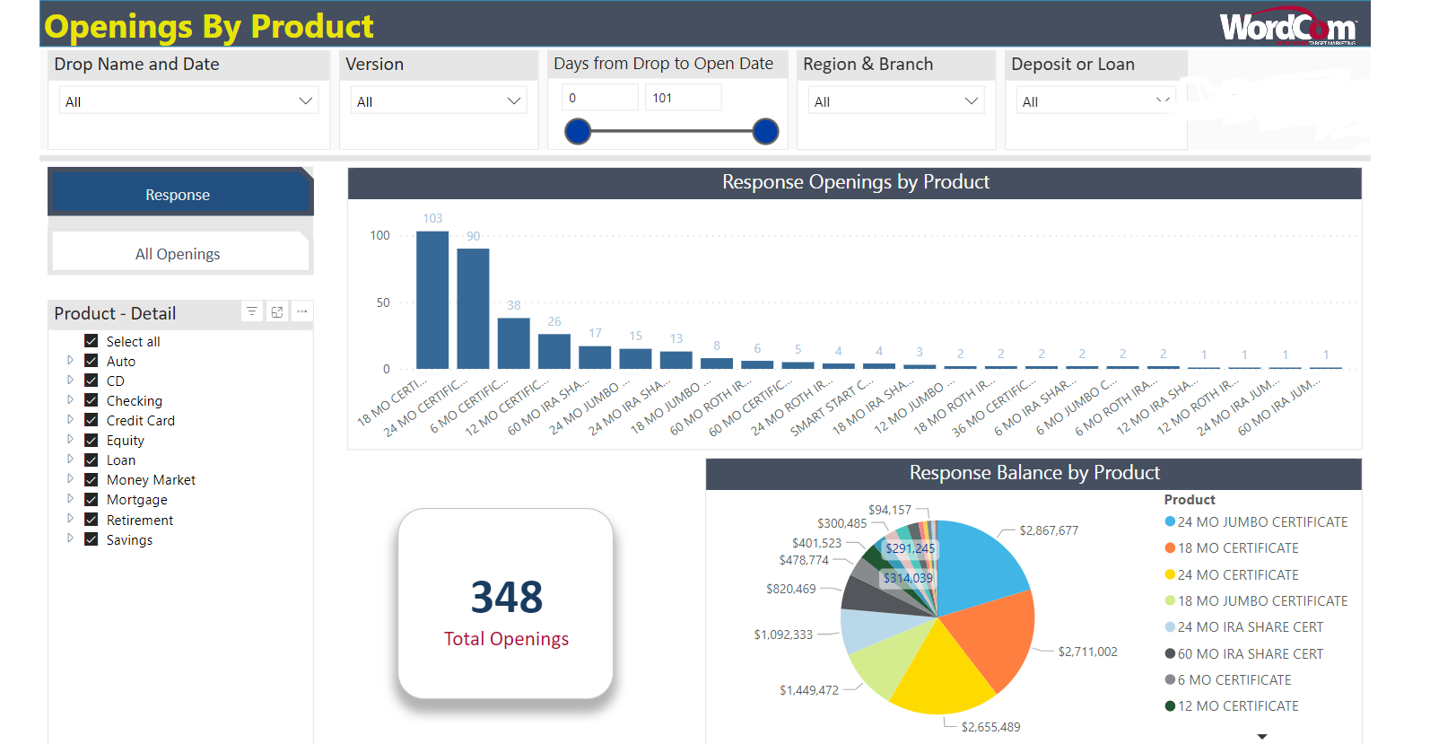Uncheck the CD product checkbox
This screenshot has height=744, width=1430.
[91, 381]
